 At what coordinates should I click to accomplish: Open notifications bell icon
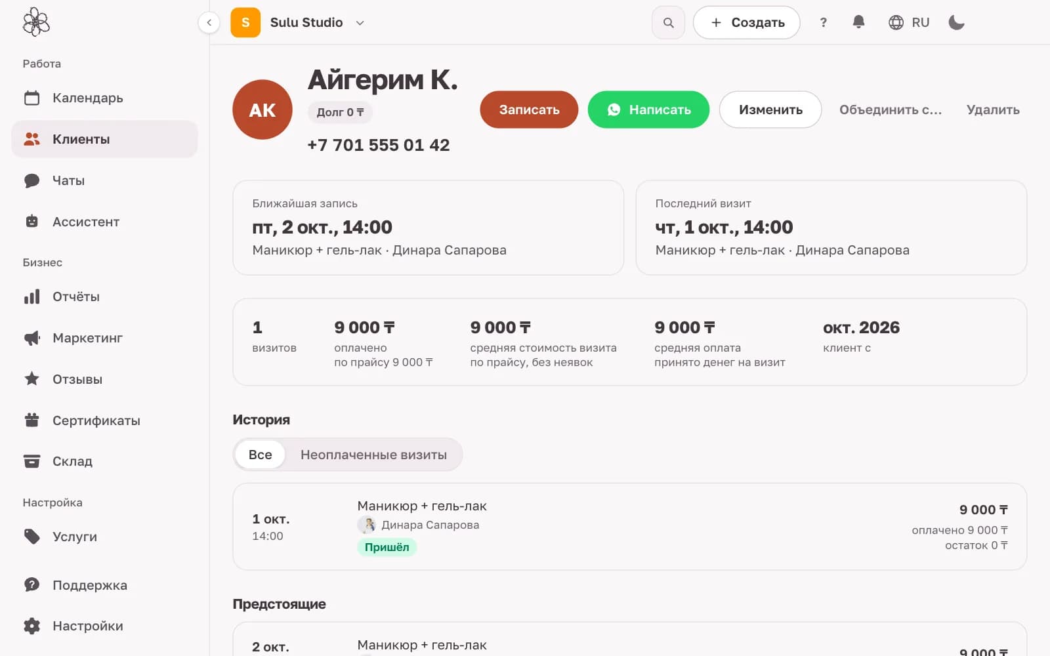(x=858, y=22)
